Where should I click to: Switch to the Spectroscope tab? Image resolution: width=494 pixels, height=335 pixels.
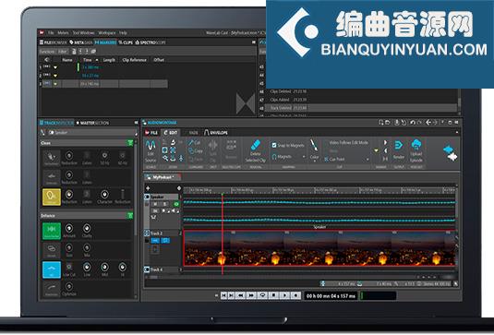coord(151,42)
